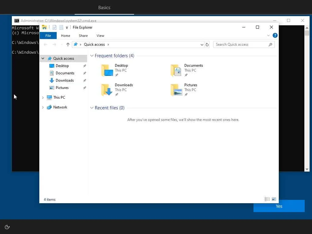Click the search magnifier icon

[x=270, y=44]
